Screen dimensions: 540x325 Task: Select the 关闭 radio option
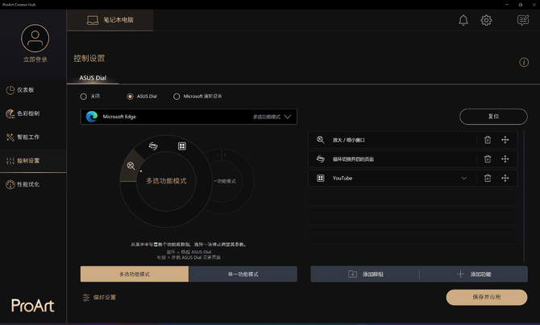point(83,97)
